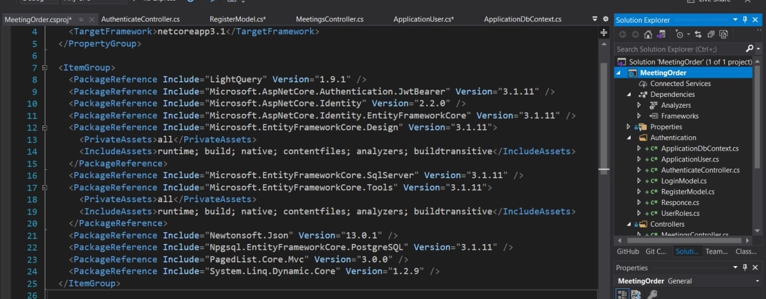
Task: Open the active files dropdown arrow
Action: pyautogui.click(x=596, y=19)
